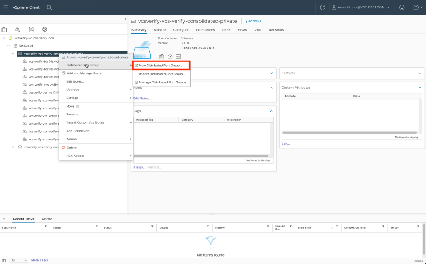Open the help question mark menu
The width and height of the screenshot is (426, 264).
tap(416, 7)
